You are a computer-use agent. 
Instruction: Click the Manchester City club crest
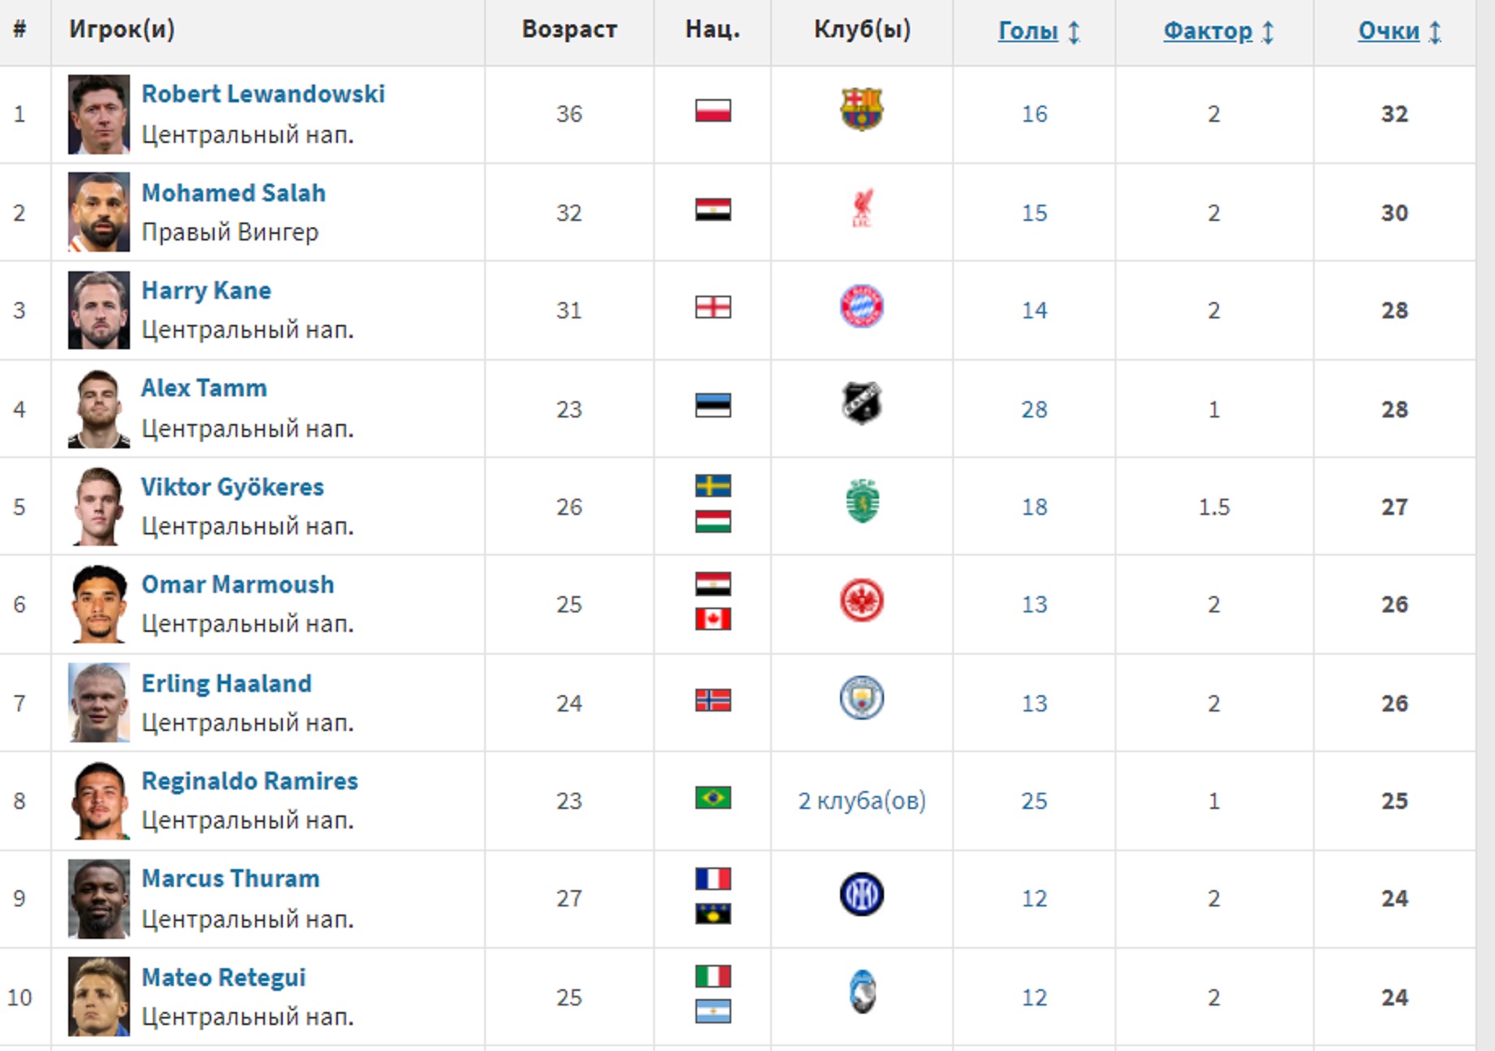tap(861, 699)
